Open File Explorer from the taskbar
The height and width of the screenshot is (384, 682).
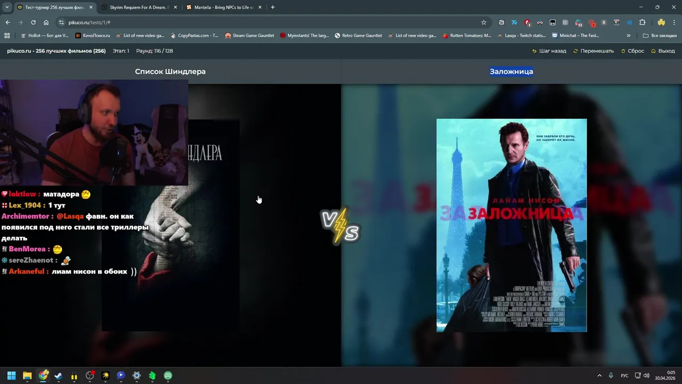(27, 375)
